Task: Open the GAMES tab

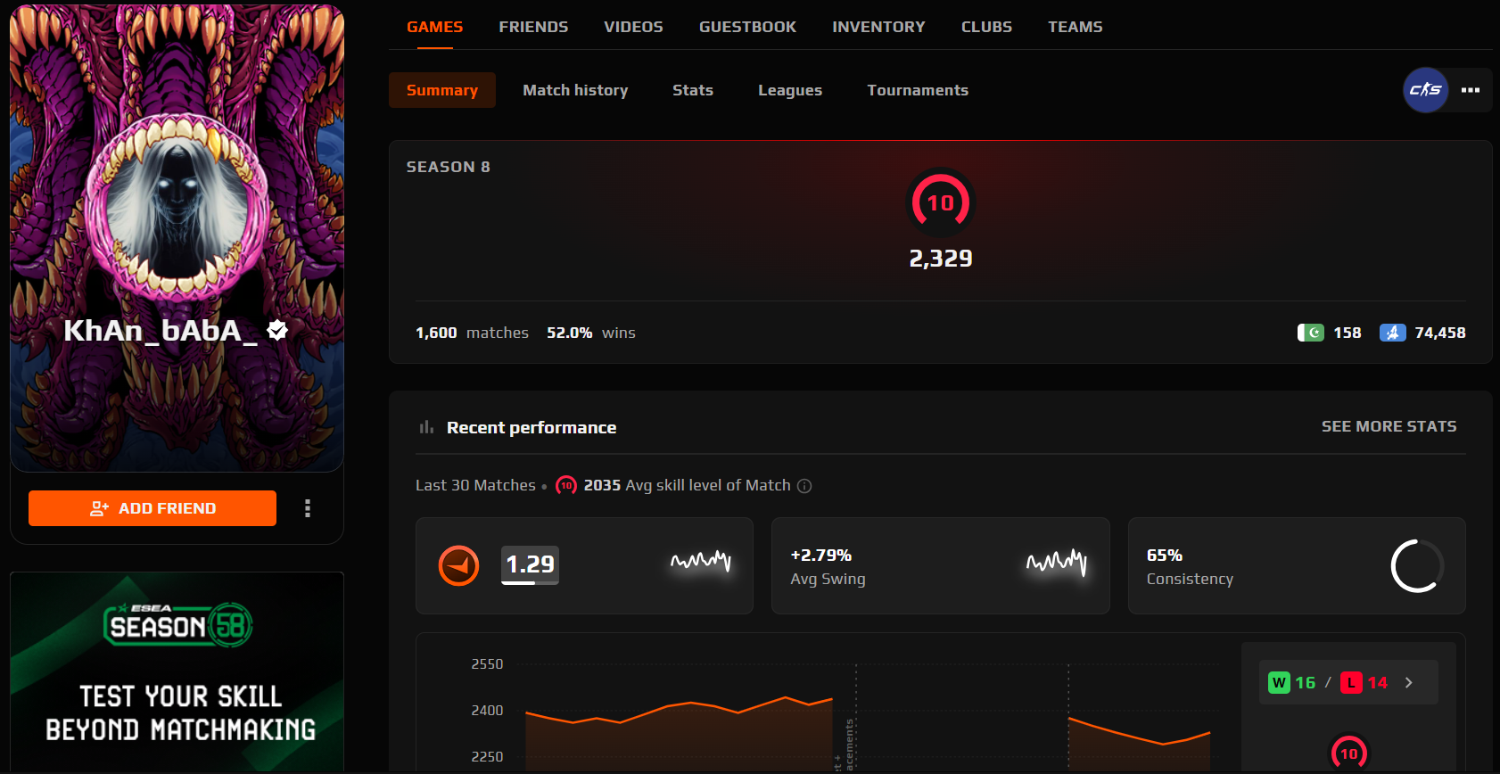Action: click(434, 27)
